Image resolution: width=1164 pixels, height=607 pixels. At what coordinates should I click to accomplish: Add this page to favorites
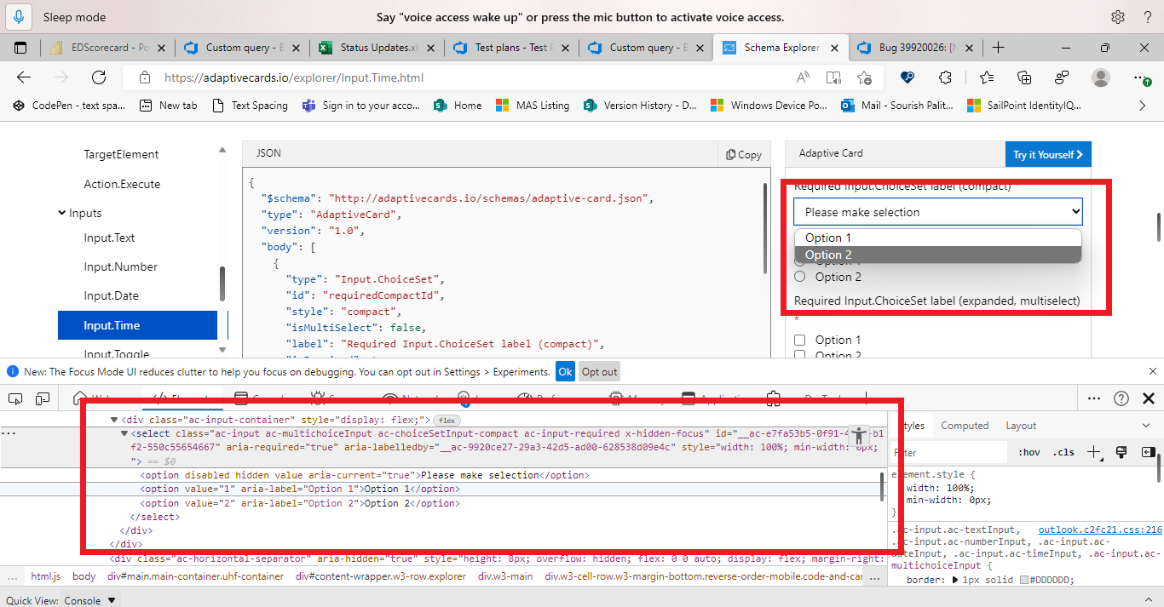point(864,77)
